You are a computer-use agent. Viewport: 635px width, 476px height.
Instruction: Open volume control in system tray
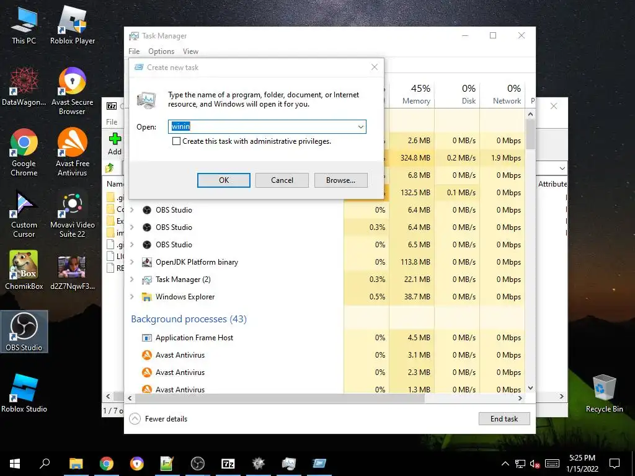535,464
